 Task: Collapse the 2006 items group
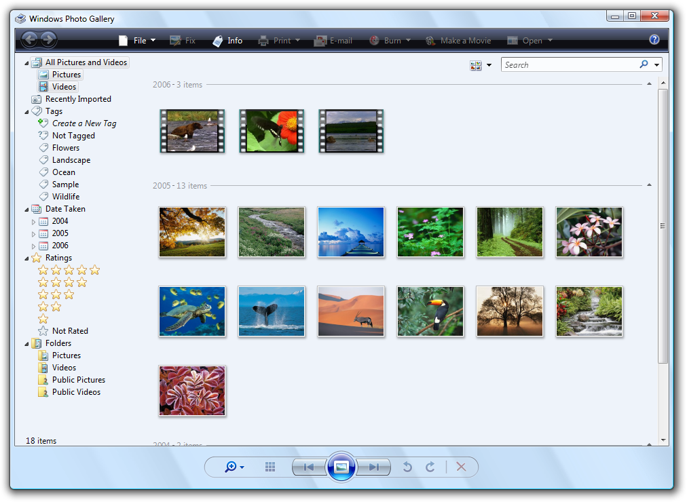(649, 84)
